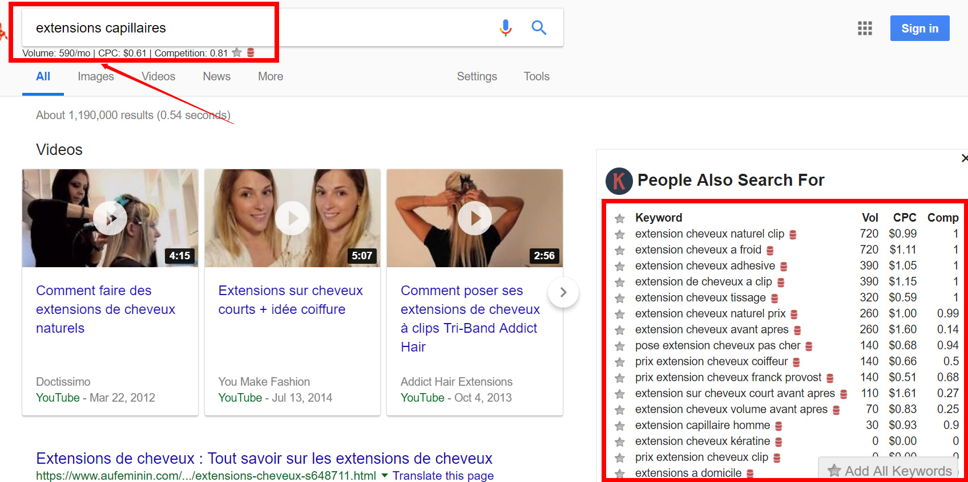Star 'prix extension cheveux franck provost' keyword
This screenshot has height=482, width=968.
click(x=619, y=378)
